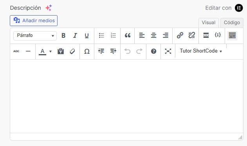Apply strikethrough formatting
247x146 pixels.
[16, 51]
